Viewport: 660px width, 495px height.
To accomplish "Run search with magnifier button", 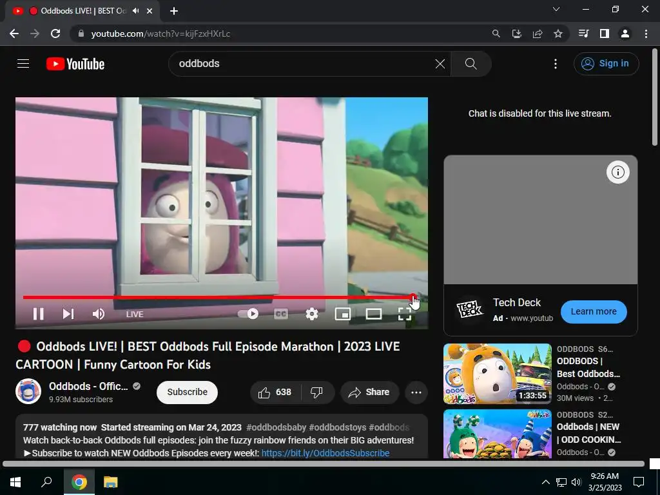I will pos(471,64).
